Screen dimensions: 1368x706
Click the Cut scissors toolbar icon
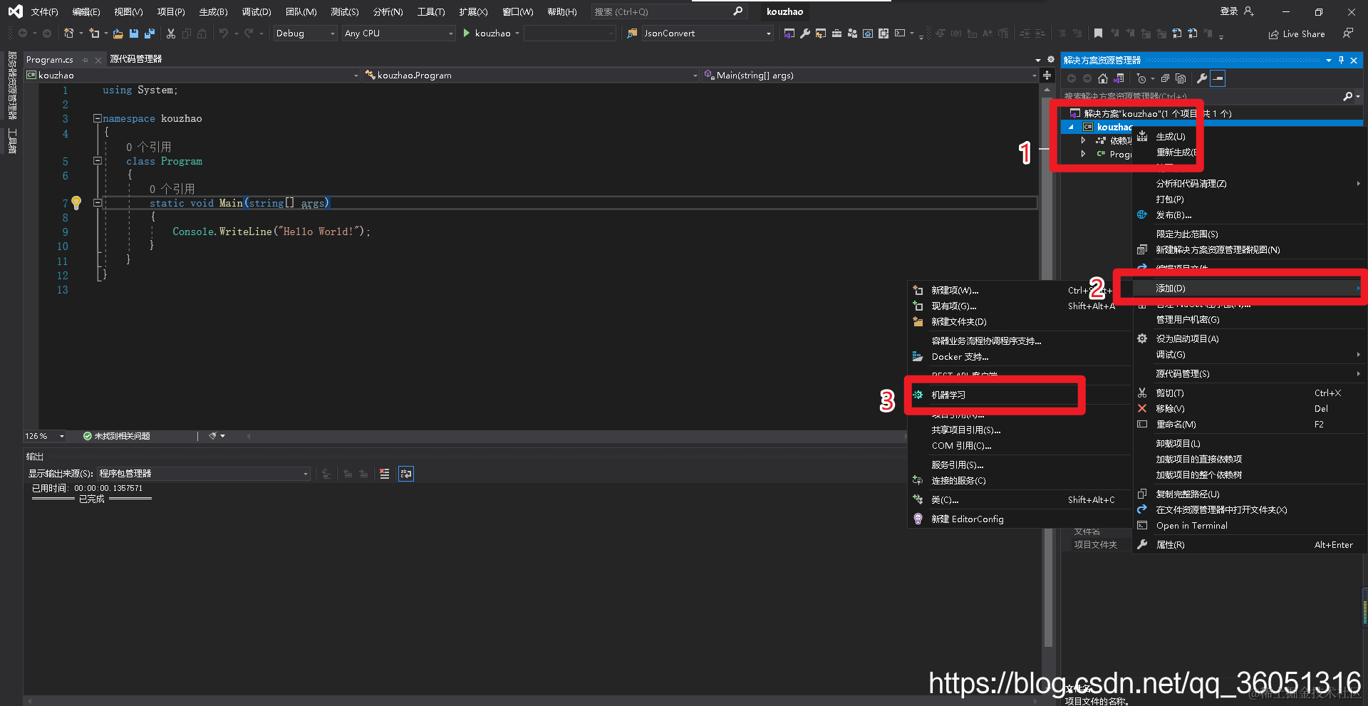tap(171, 33)
